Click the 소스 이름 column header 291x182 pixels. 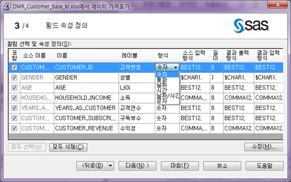tap(37, 55)
